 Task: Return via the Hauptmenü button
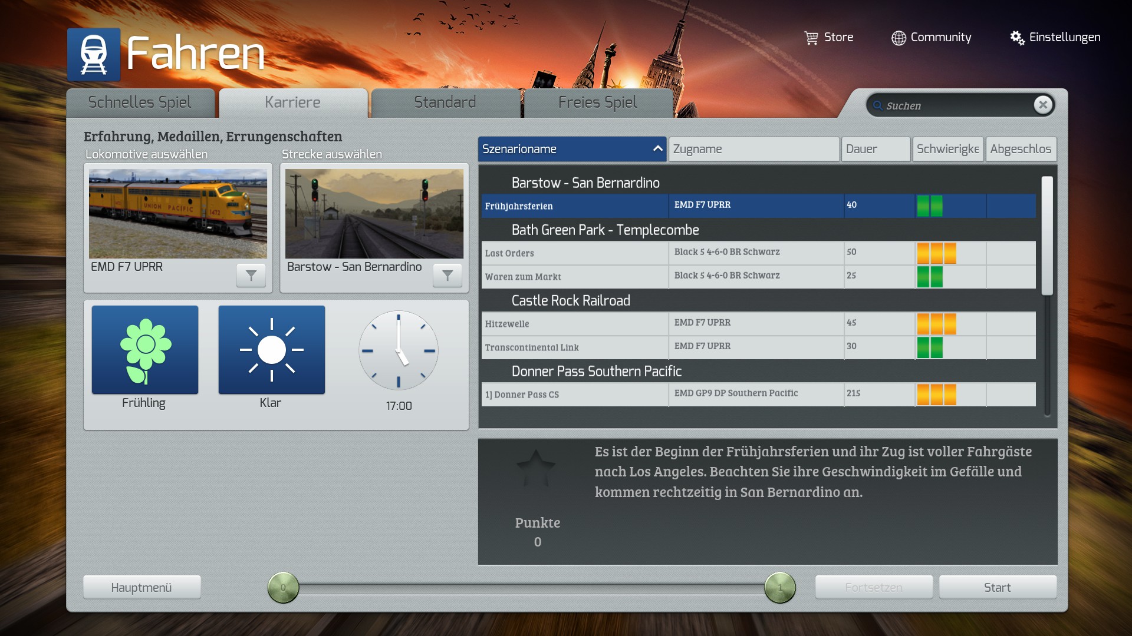(141, 587)
